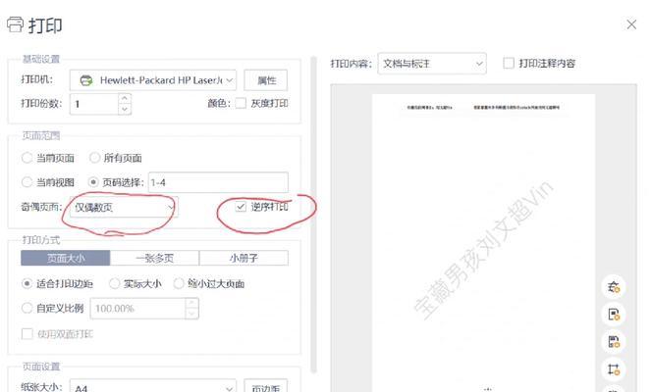This screenshot has height=392, width=652.
Task: Click the print preview page thumbnail
Action: (x=483, y=243)
